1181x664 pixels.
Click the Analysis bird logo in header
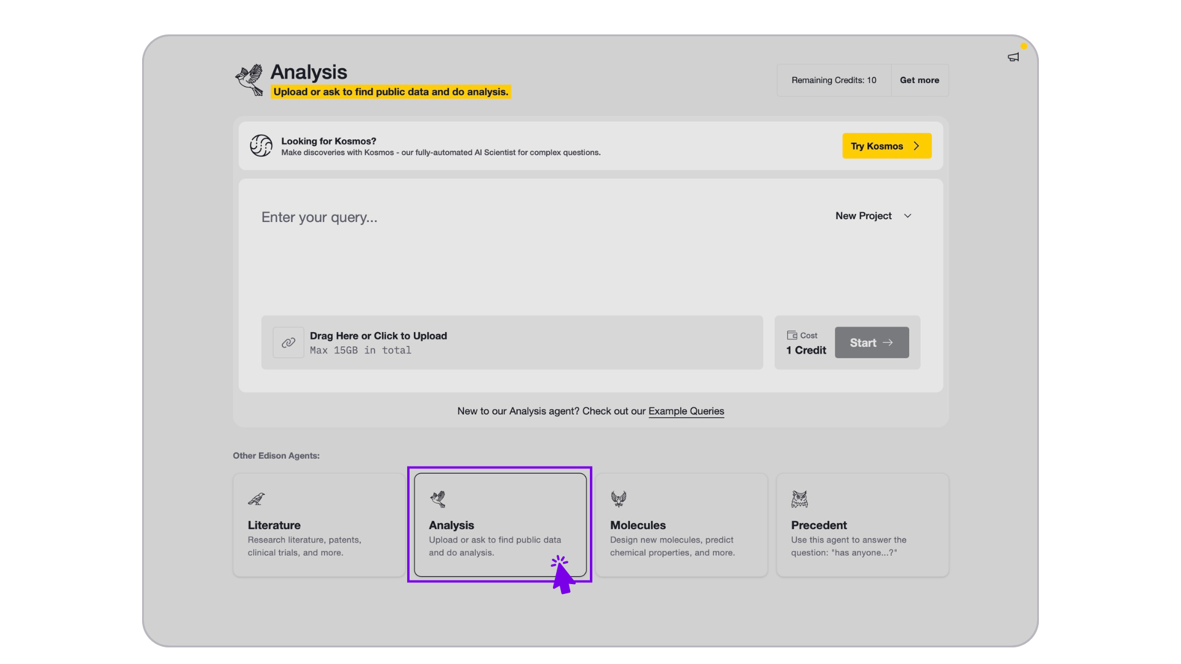click(x=249, y=80)
